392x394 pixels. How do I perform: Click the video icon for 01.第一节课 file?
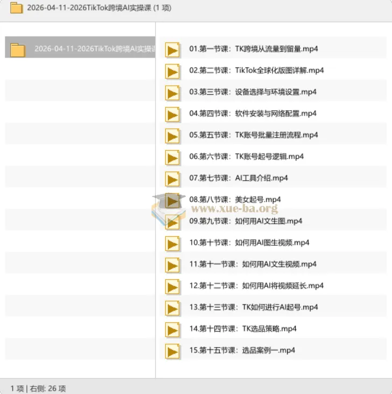click(172, 50)
